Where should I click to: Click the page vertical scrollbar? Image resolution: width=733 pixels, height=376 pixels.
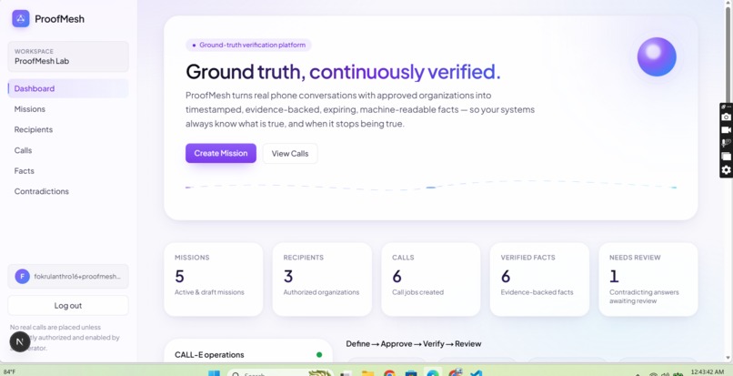point(728,181)
